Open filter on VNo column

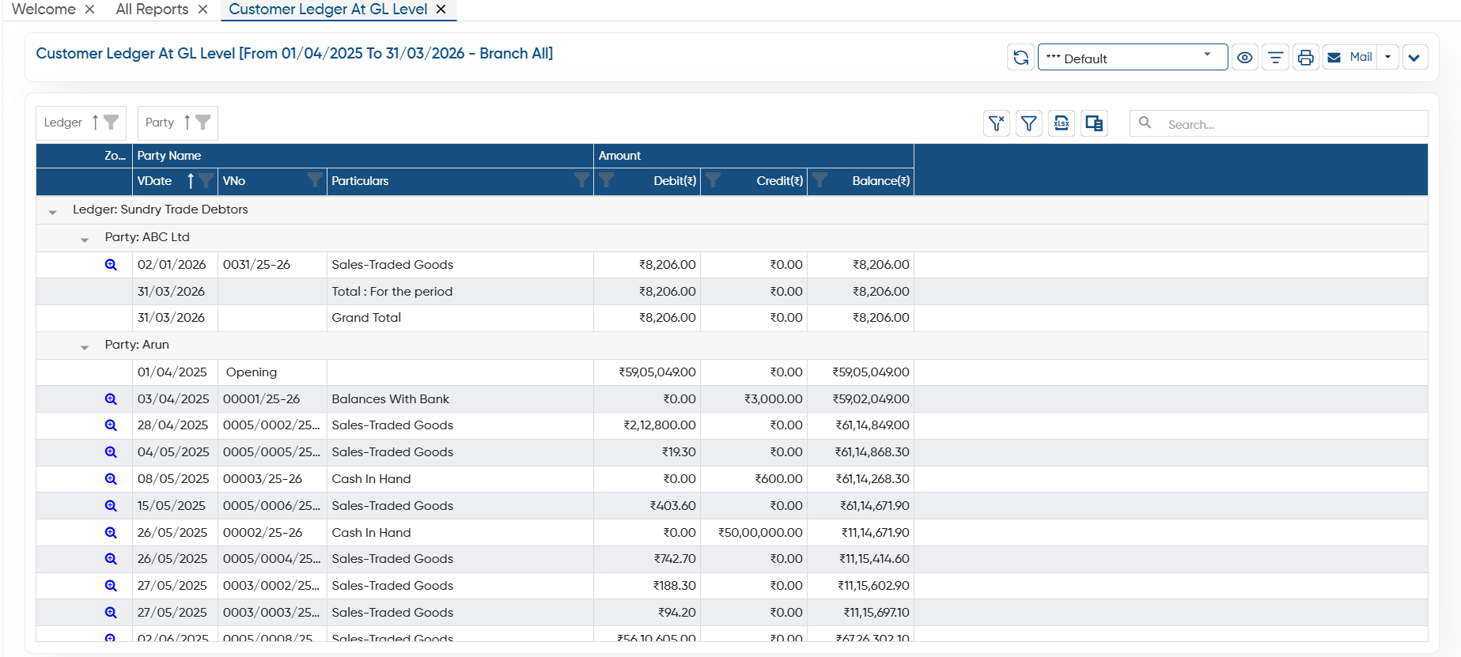point(315,181)
